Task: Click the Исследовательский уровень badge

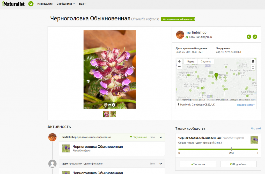Action: coord(178,19)
